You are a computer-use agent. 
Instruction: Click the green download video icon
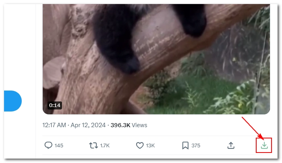coord(264,145)
